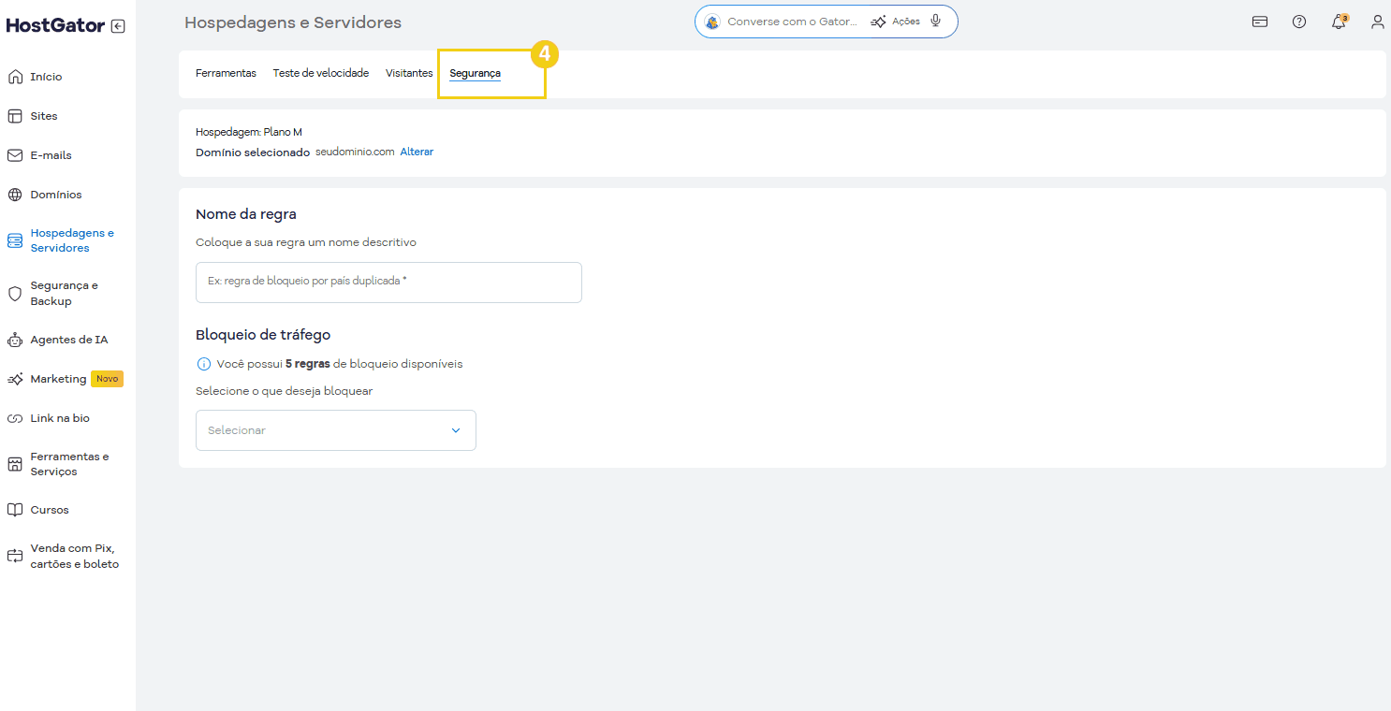Expand the domain selection via Alterar link
Viewport: 1391px width, 711px height.
coord(417,152)
